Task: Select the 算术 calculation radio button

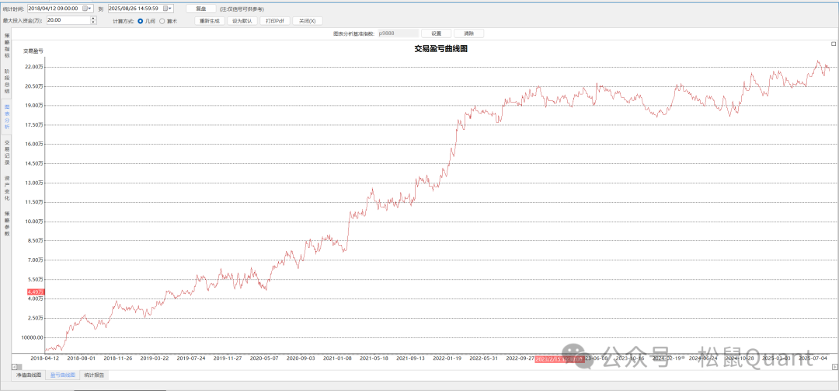Action: click(x=162, y=21)
